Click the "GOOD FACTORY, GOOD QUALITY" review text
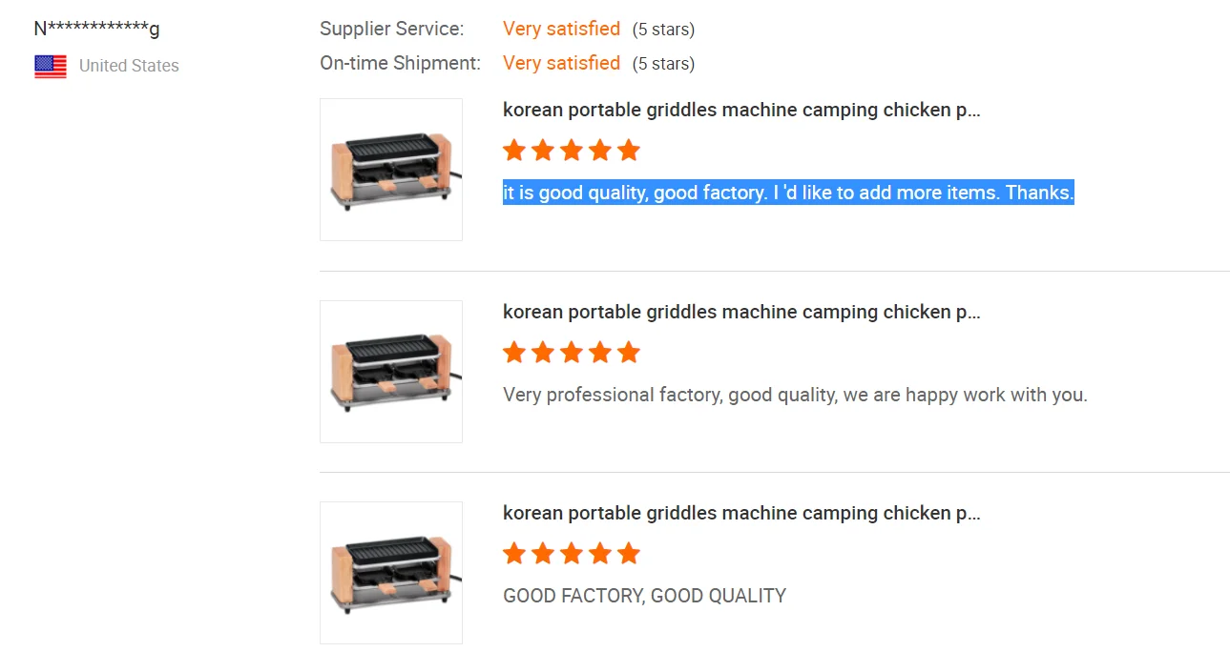This screenshot has height=652, width=1230. (x=644, y=596)
